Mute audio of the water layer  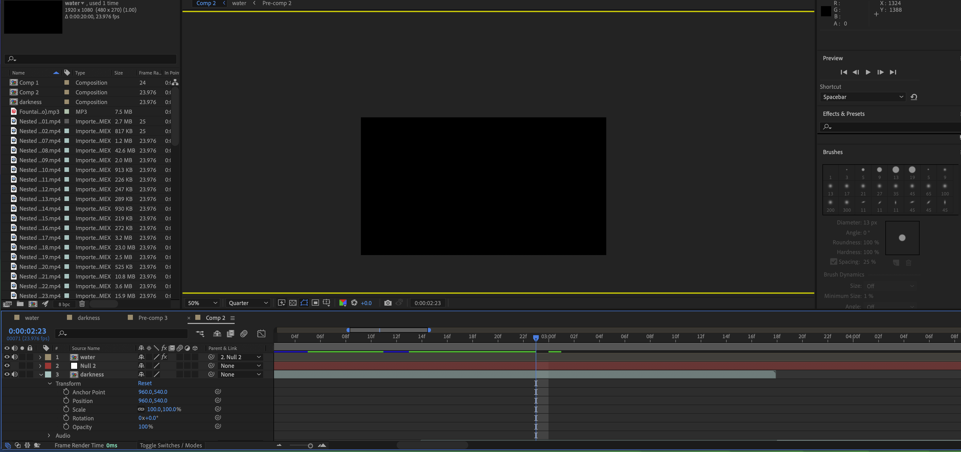point(15,357)
